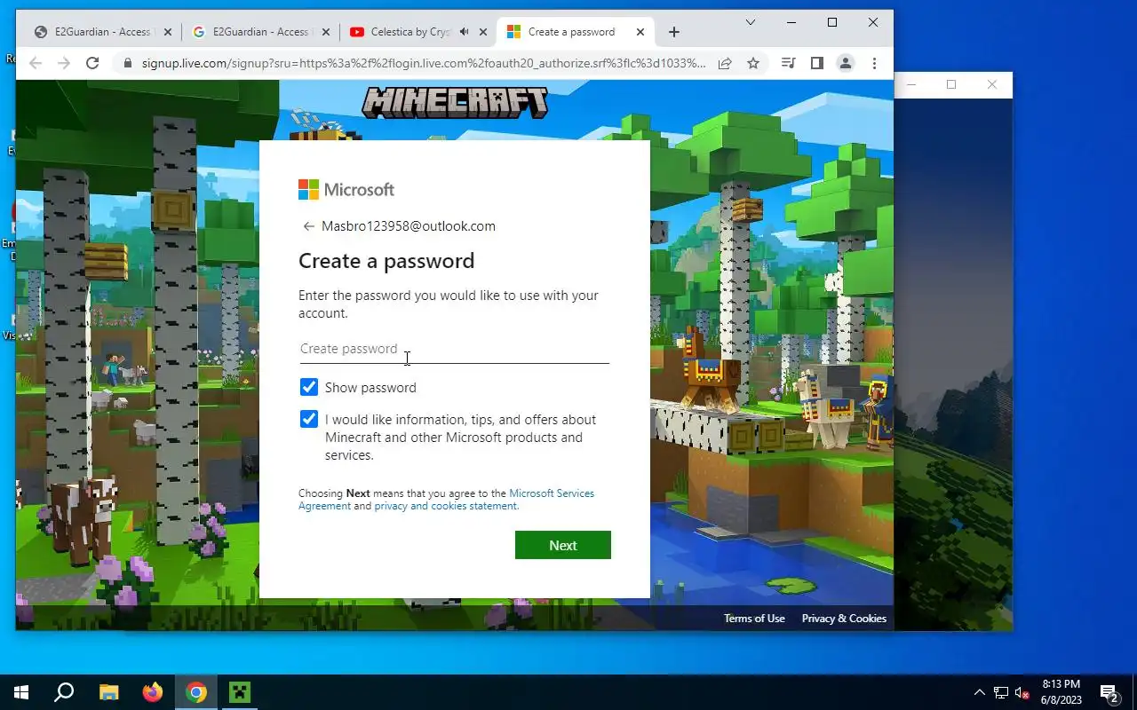Click the network status tray icon
The image size is (1137, 710).
(1001, 692)
